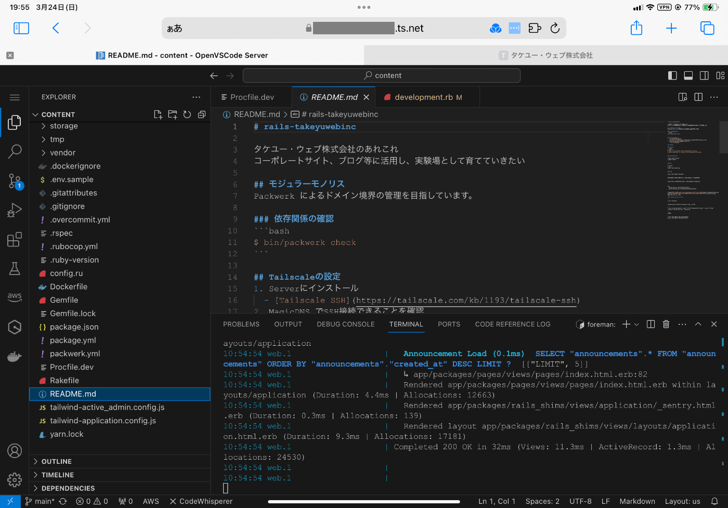Viewport: 728px width, 508px height.
Task: Open the hamburger application menu
Action: pos(15,97)
